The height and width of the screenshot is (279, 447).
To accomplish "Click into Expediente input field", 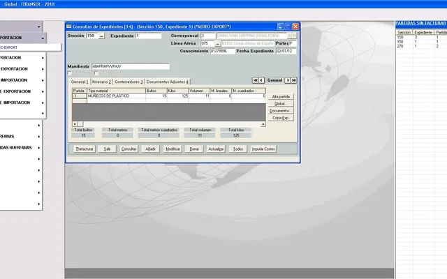I will coord(148,36).
